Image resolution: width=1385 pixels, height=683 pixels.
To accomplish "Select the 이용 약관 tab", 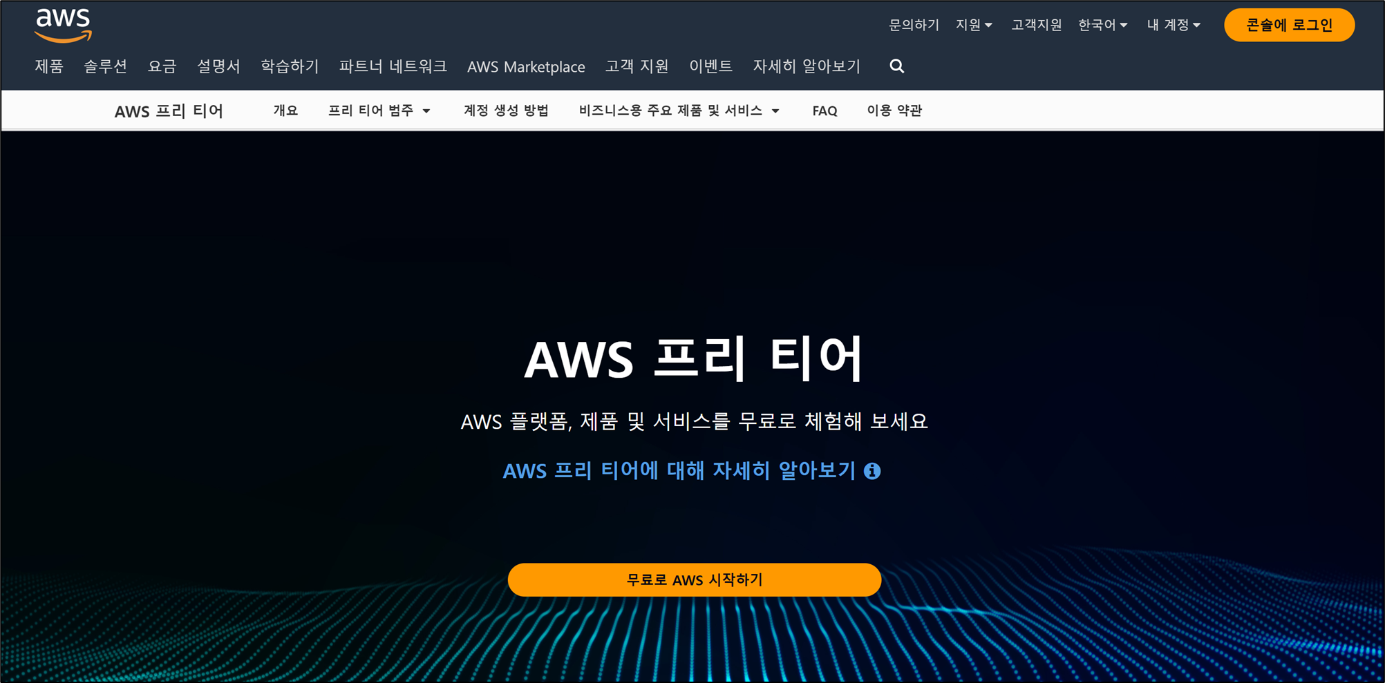I will [894, 110].
